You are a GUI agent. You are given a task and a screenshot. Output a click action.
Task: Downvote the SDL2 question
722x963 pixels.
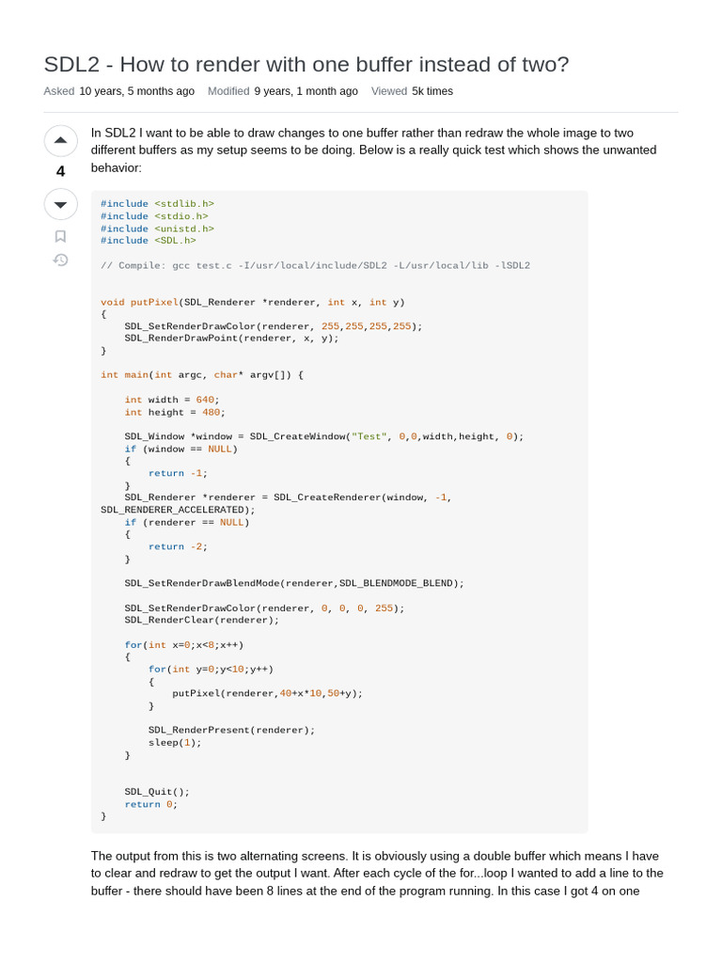coord(60,204)
